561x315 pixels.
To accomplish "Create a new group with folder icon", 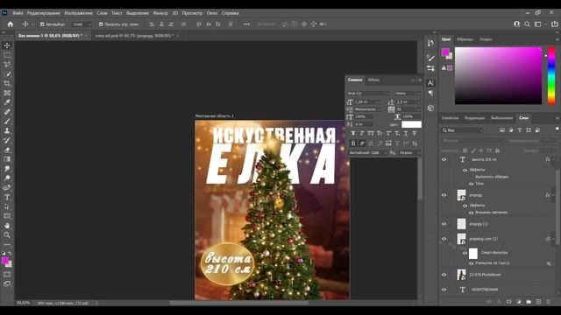I will coord(529,302).
